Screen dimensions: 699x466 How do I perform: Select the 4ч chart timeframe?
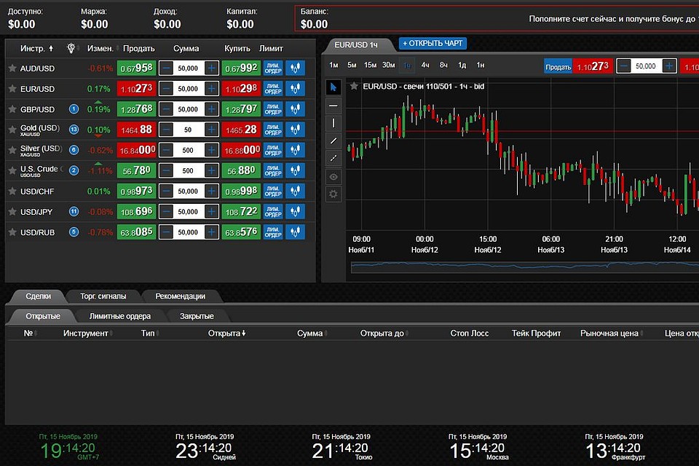pos(425,65)
